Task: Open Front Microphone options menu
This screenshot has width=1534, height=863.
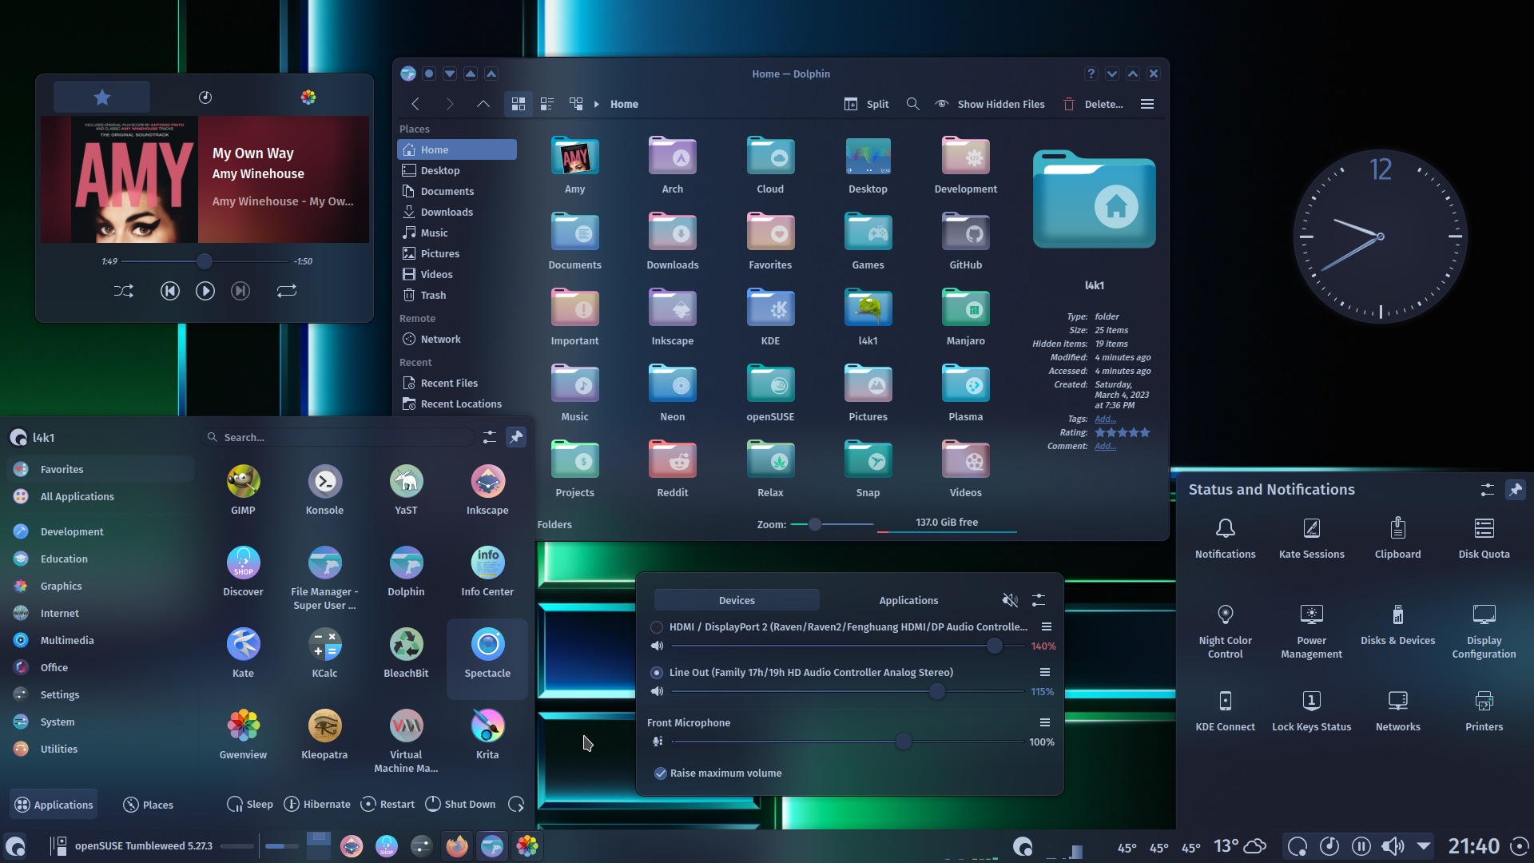Action: click(1044, 722)
